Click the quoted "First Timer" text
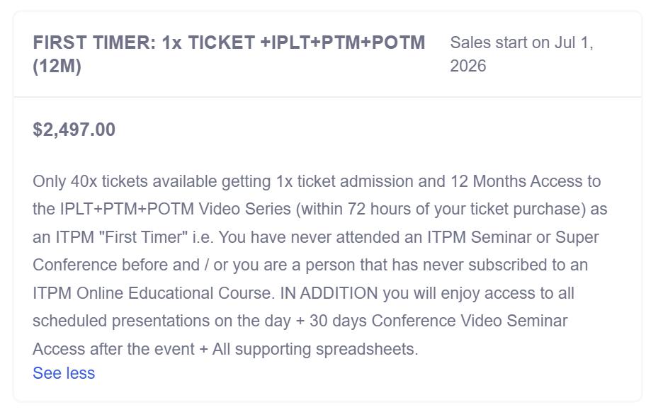 (x=145, y=237)
